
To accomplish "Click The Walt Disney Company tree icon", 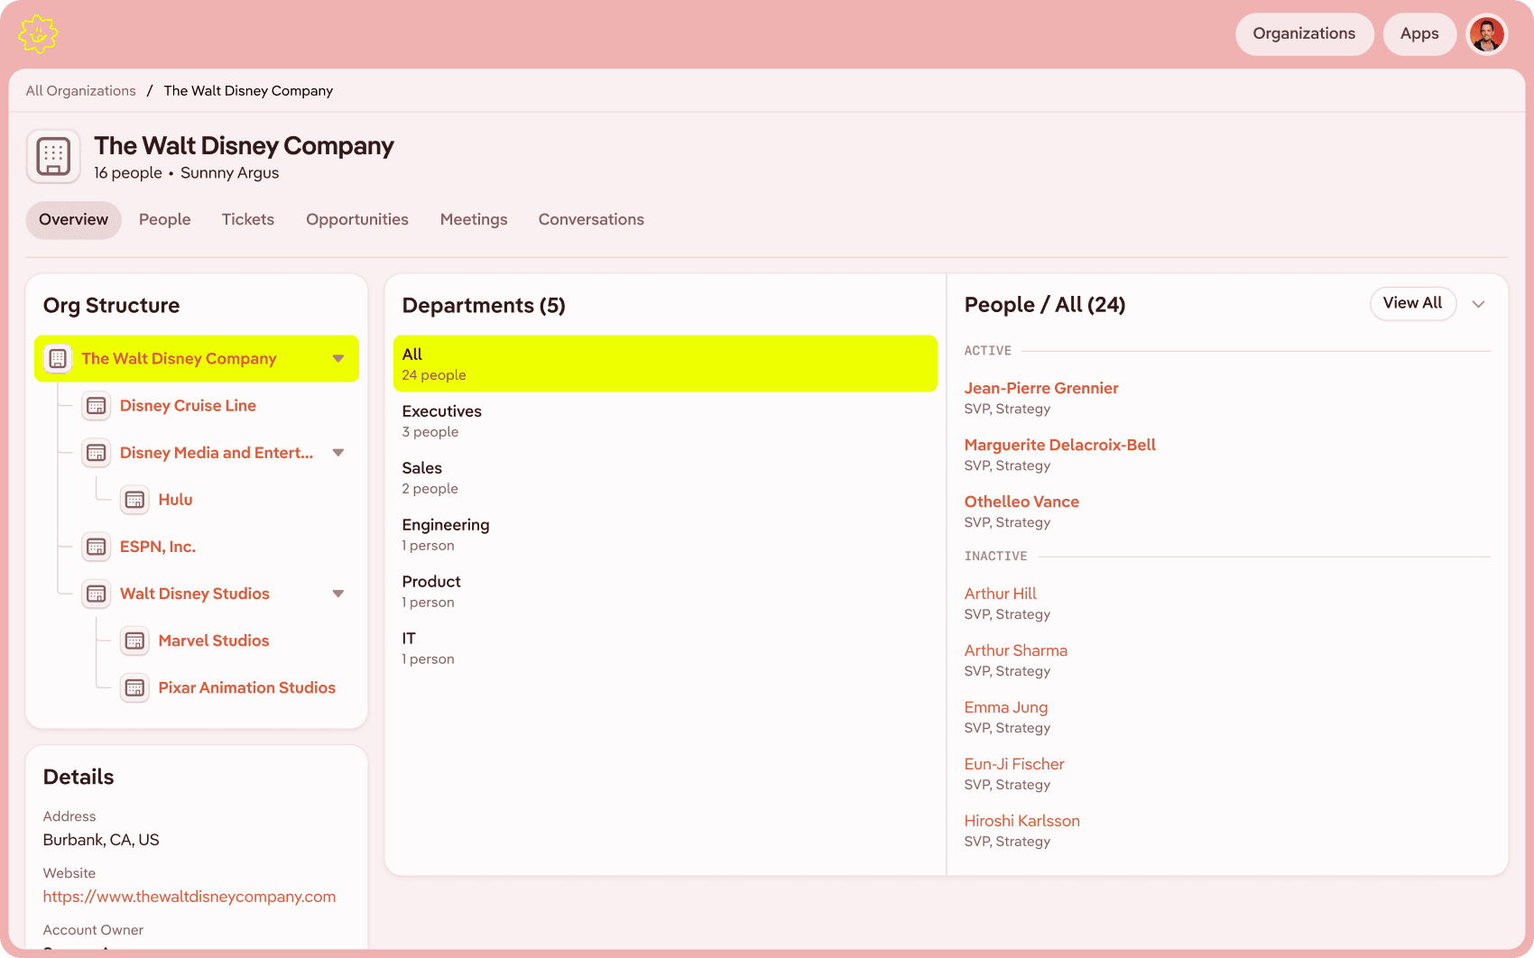I will coord(58,359).
